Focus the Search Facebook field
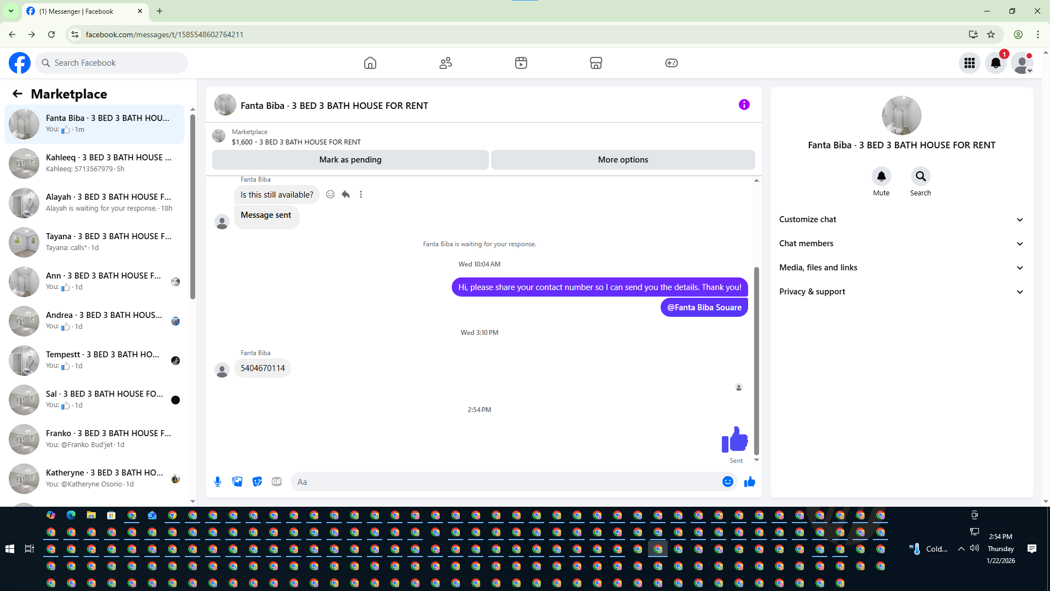1050x591 pixels. point(112,63)
